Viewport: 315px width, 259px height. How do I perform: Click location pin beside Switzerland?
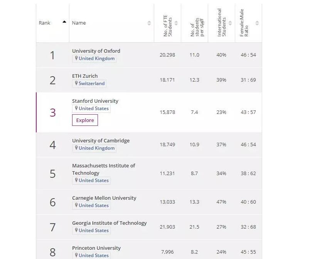click(x=76, y=83)
